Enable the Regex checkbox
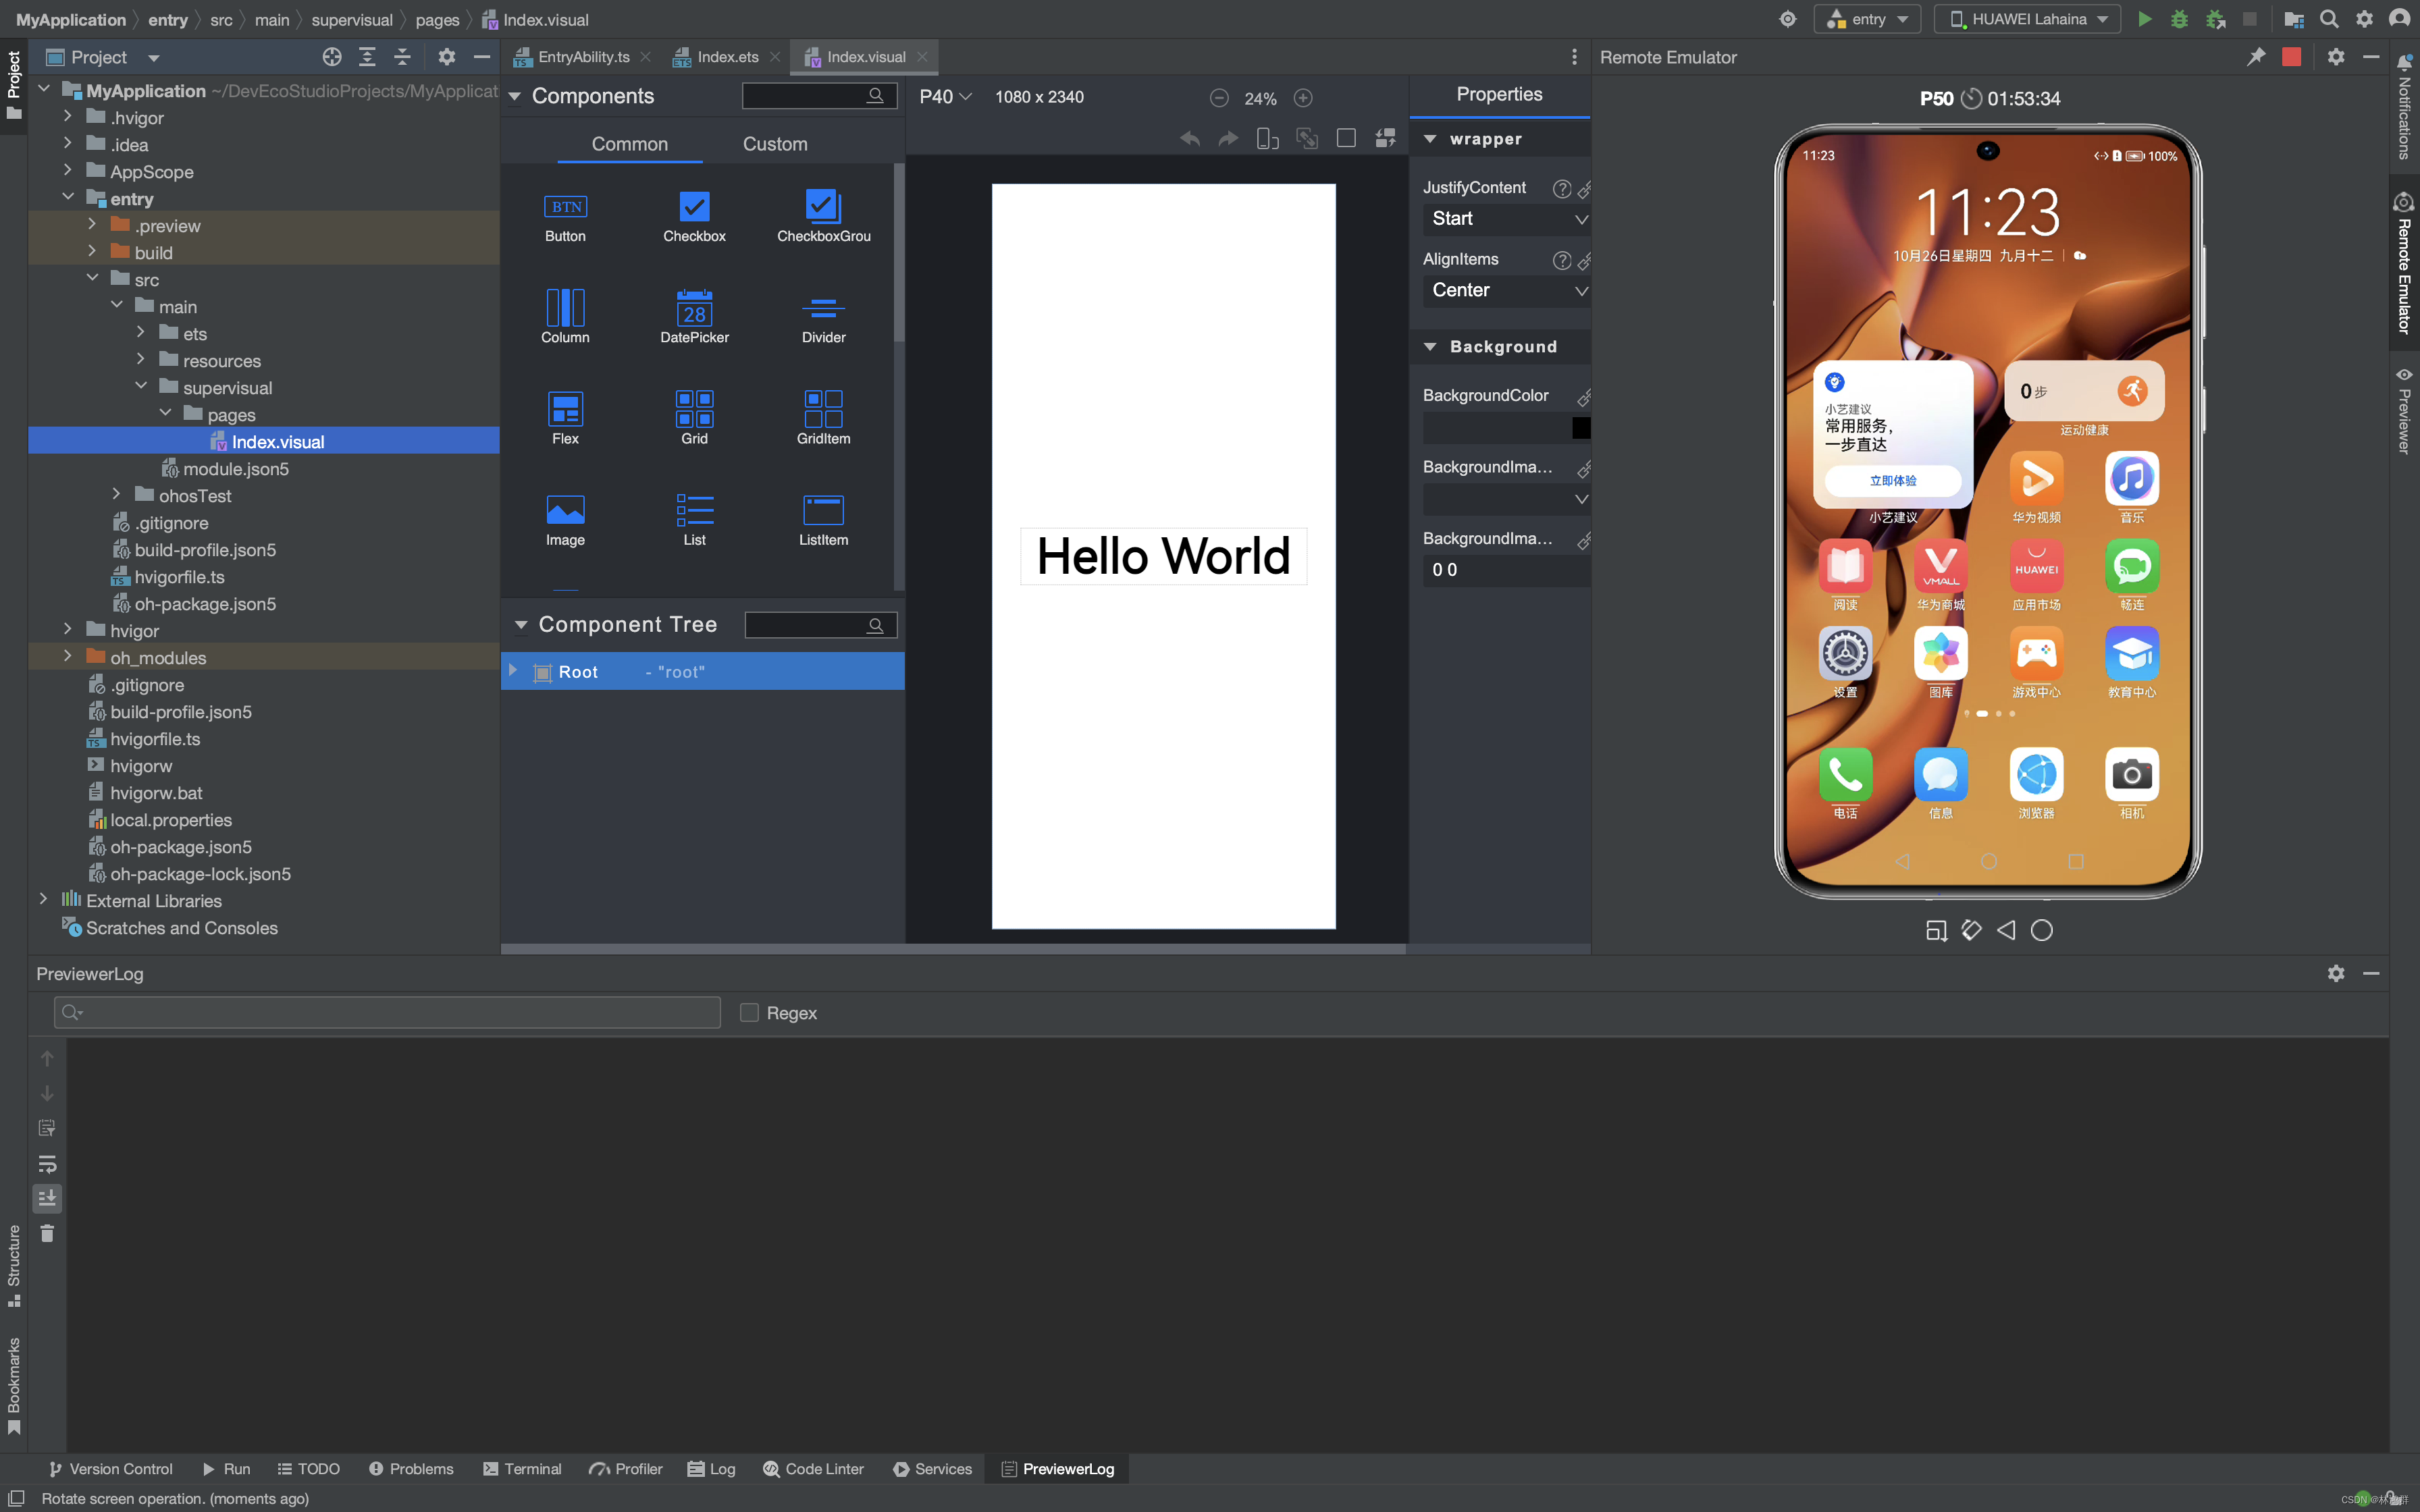 coord(749,1013)
